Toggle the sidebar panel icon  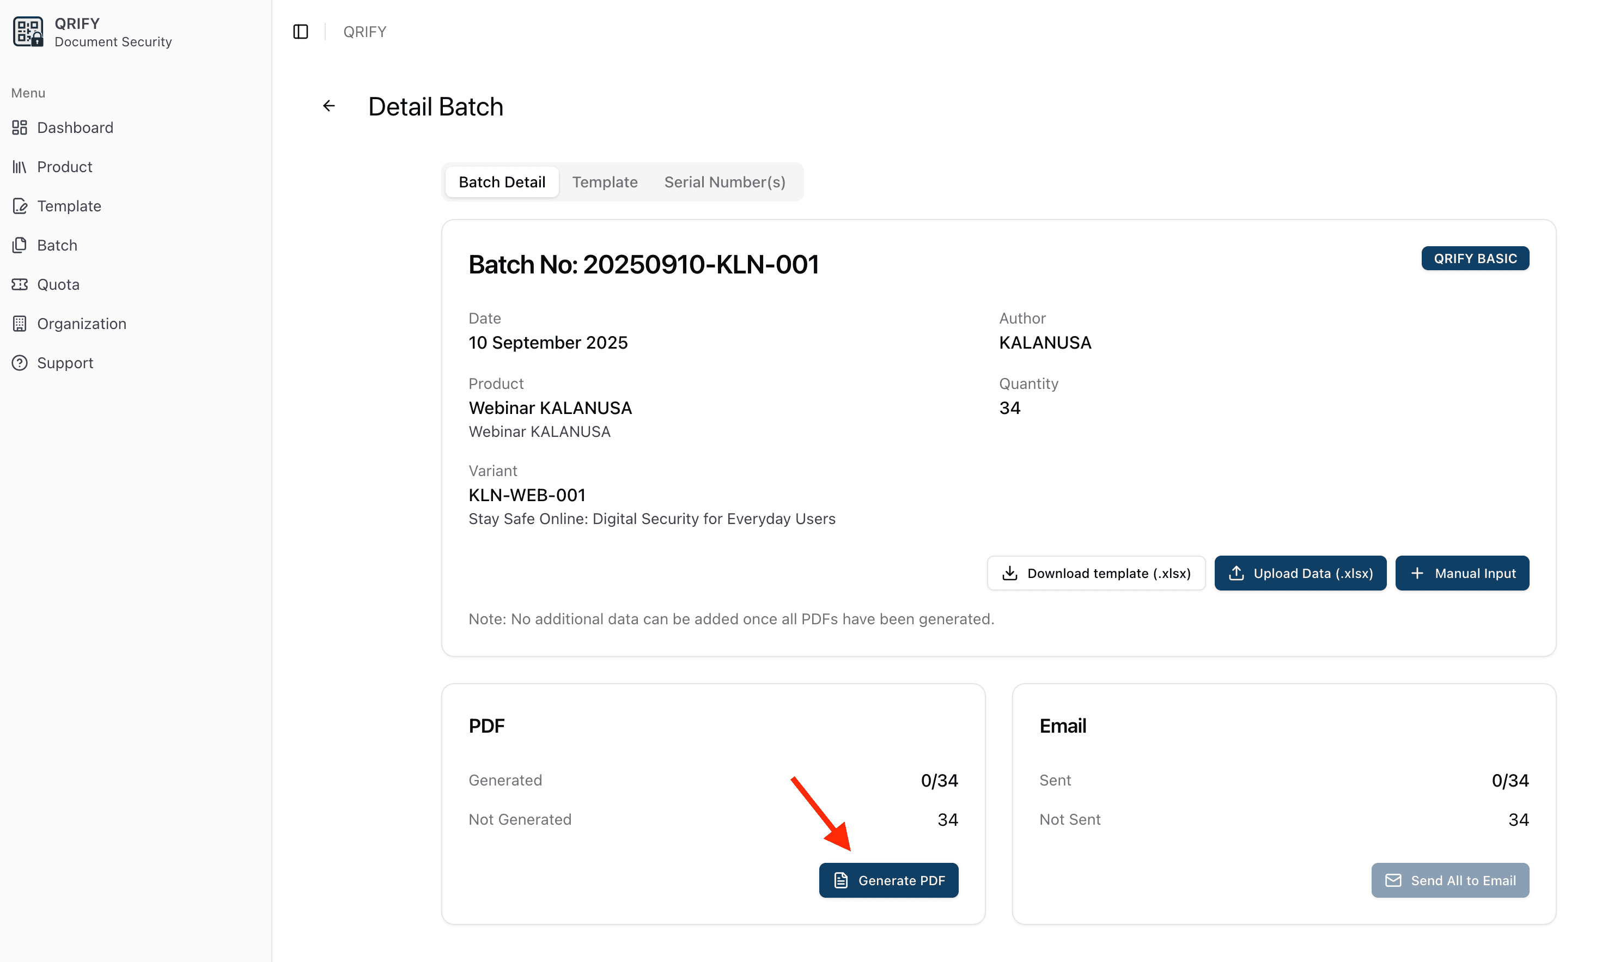300,32
